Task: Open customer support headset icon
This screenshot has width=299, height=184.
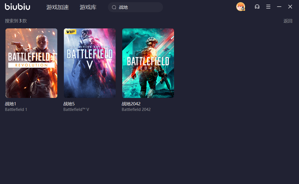Action: (x=257, y=7)
